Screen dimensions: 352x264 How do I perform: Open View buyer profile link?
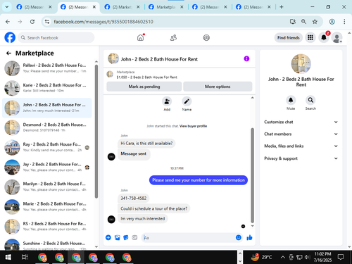[x=193, y=126]
